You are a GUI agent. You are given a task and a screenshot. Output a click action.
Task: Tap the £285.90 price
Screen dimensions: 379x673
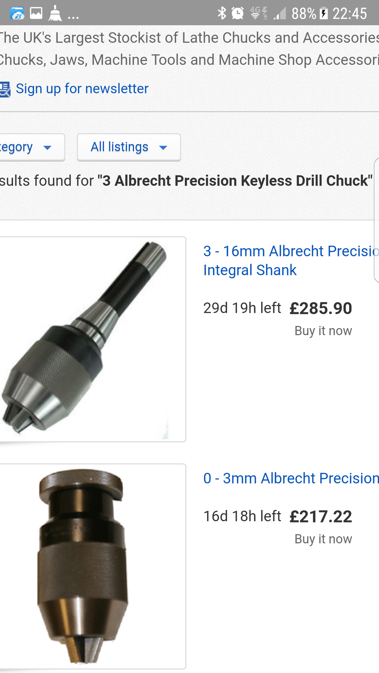click(320, 308)
